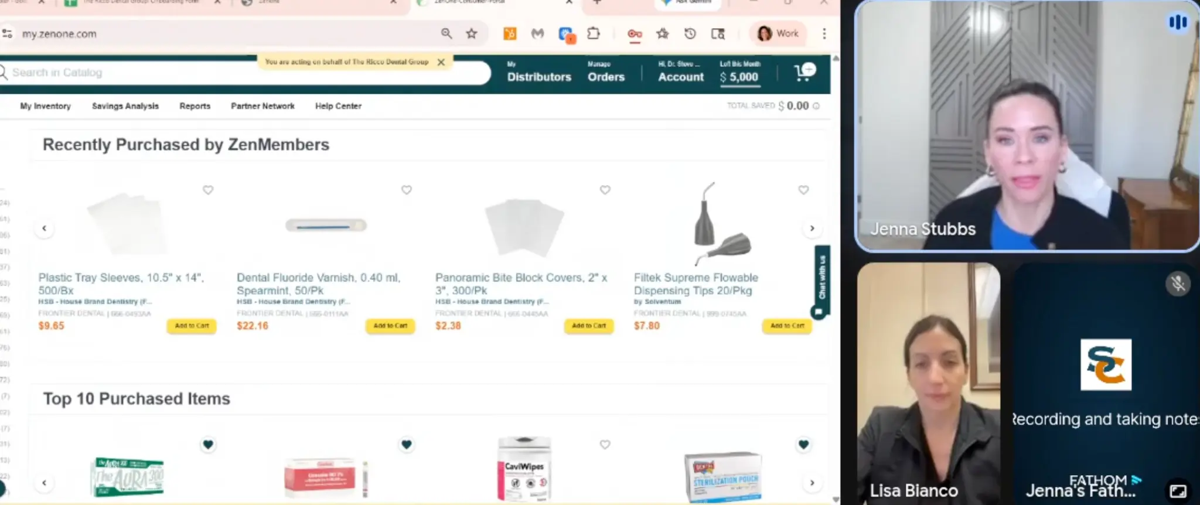Image resolution: width=1200 pixels, height=505 pixels.
Task: Open Manage Orders link
Action: [606, 72]
